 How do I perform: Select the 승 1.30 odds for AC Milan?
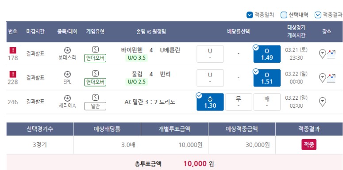[x=210, y=102]
